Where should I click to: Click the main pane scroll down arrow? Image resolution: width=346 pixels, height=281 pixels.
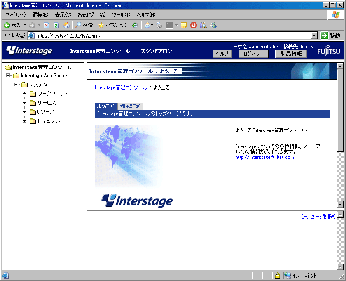(340, 205)
